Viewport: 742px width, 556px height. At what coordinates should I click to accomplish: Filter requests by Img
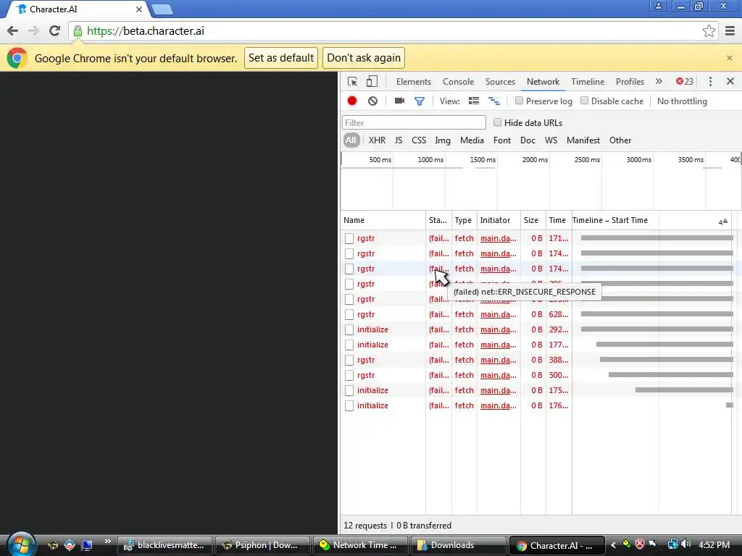[443, 140]
